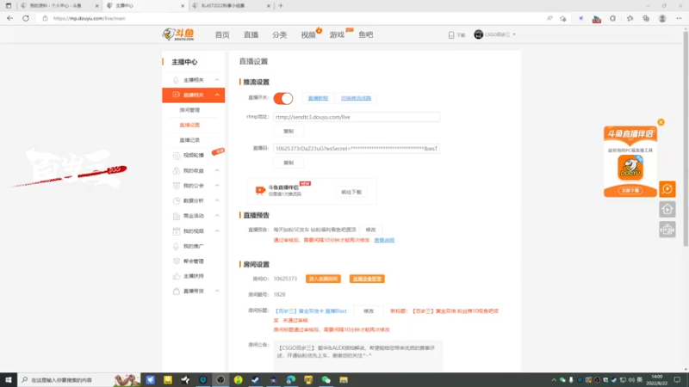Copy the rtmp address with 复制 button
689x387 pixels.
(x=289, y=132)
